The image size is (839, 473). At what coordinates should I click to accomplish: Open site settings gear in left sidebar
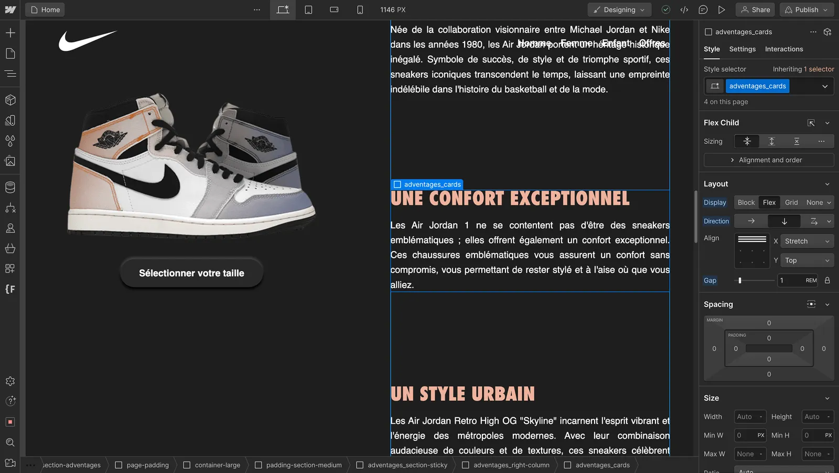click(x=10, y=381)
